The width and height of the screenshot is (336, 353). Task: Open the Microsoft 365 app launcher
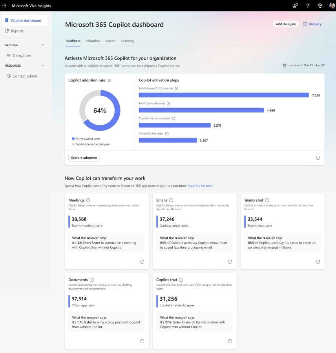(x=4, y=5)
